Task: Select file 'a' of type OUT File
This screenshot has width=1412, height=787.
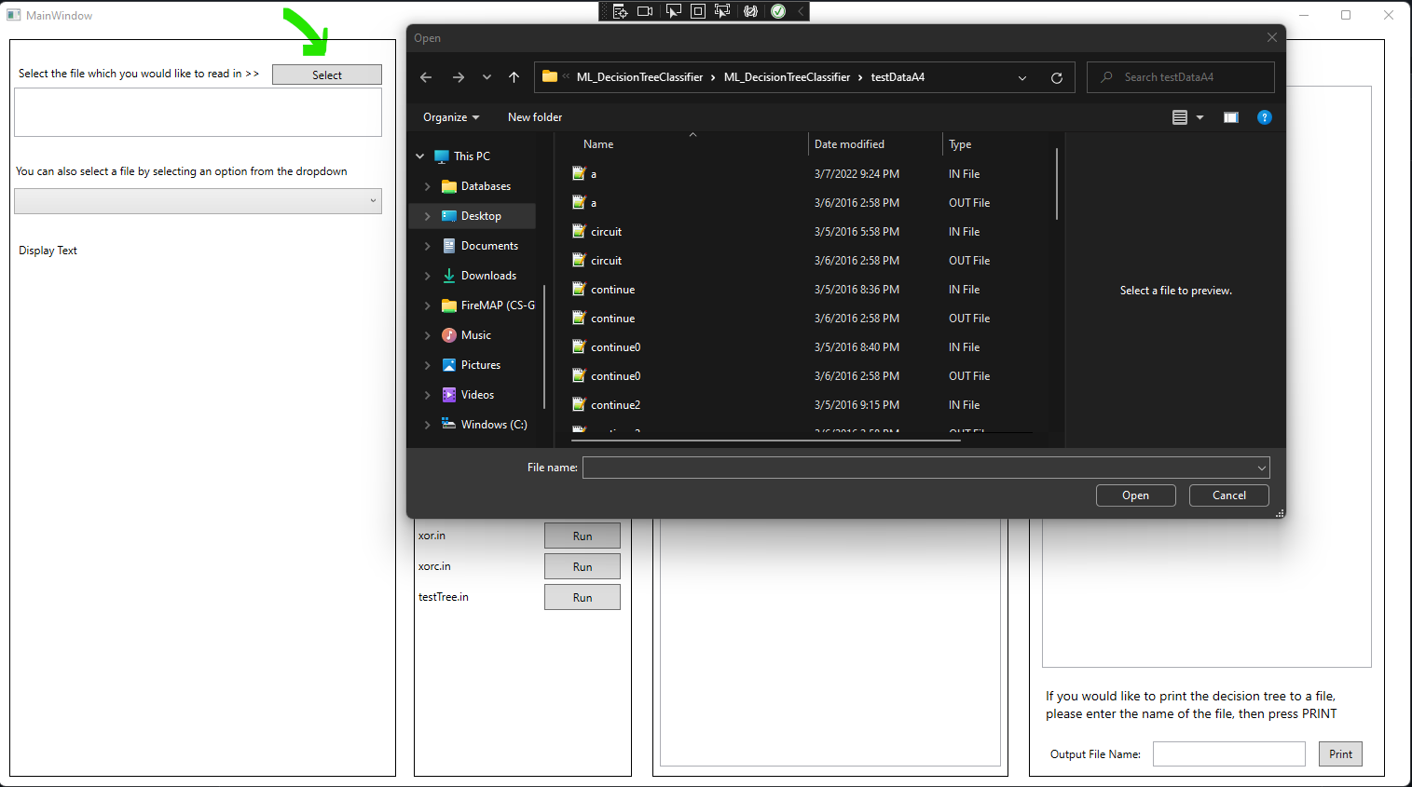Action: coord(808,203)
